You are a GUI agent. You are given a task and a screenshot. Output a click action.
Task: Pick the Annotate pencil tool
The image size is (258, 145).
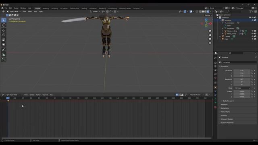(4, 50)
